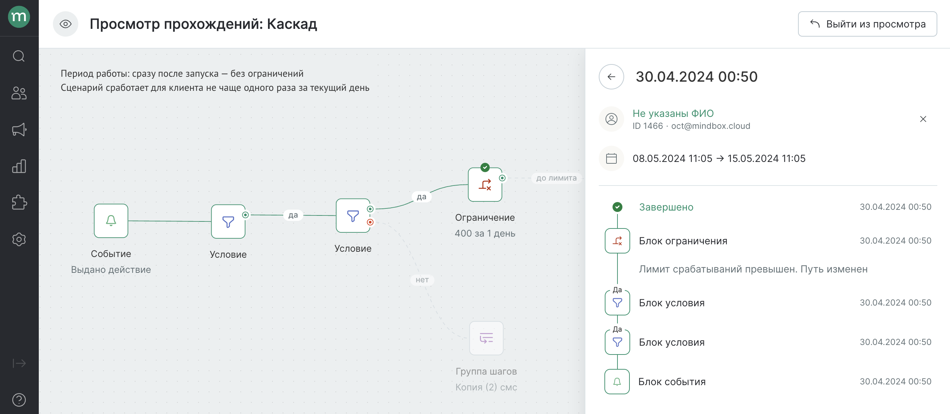Click the нет branch label
The image size is (950, 414).
422,280
